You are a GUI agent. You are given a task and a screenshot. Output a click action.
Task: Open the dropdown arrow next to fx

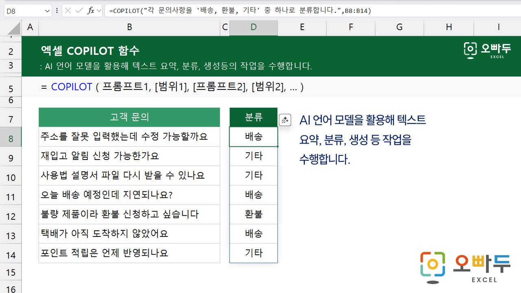coord(99,11)
